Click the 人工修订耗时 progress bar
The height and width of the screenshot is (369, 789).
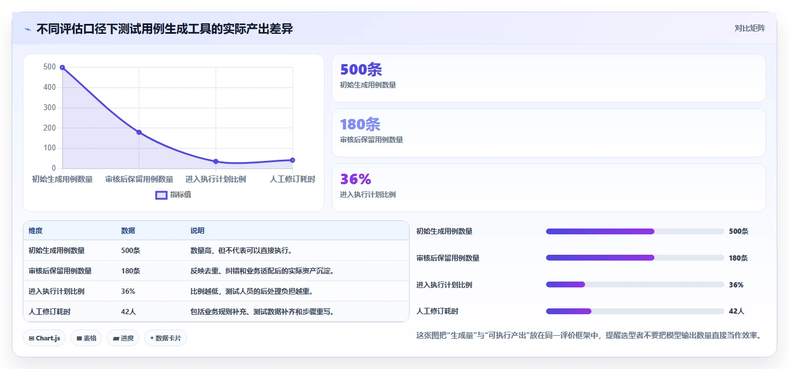coord(635,311)
